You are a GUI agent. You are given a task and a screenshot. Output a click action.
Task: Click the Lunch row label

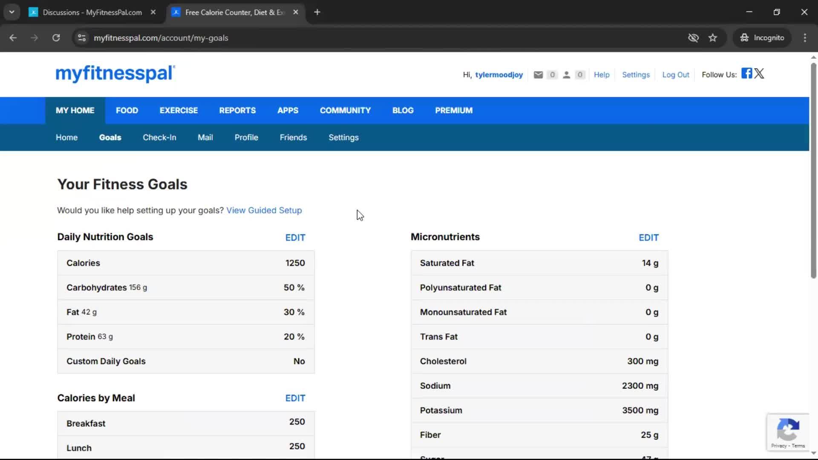point(79,448)
